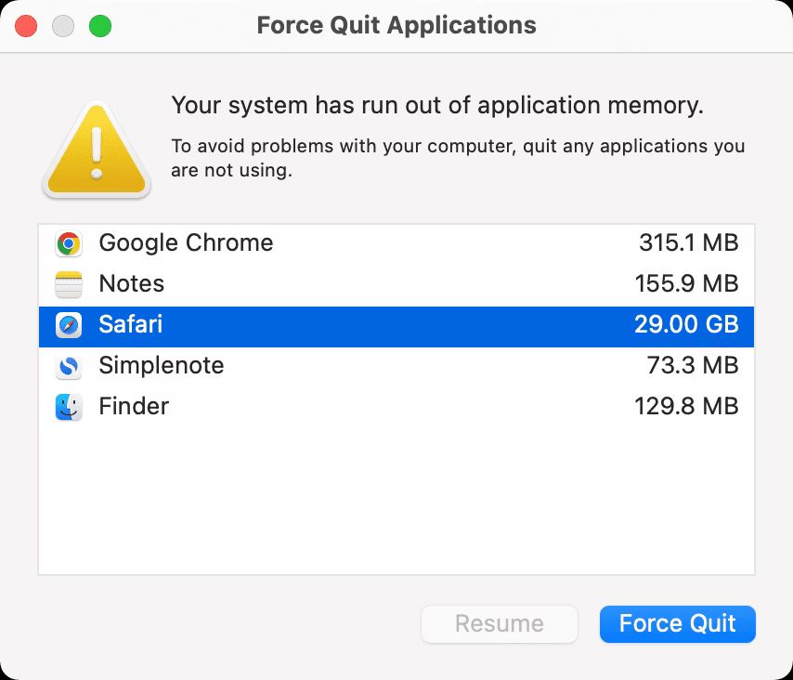Click the green zoom window button
The image size is (793, 680).
pyautogui.click(x=100, y=26)
